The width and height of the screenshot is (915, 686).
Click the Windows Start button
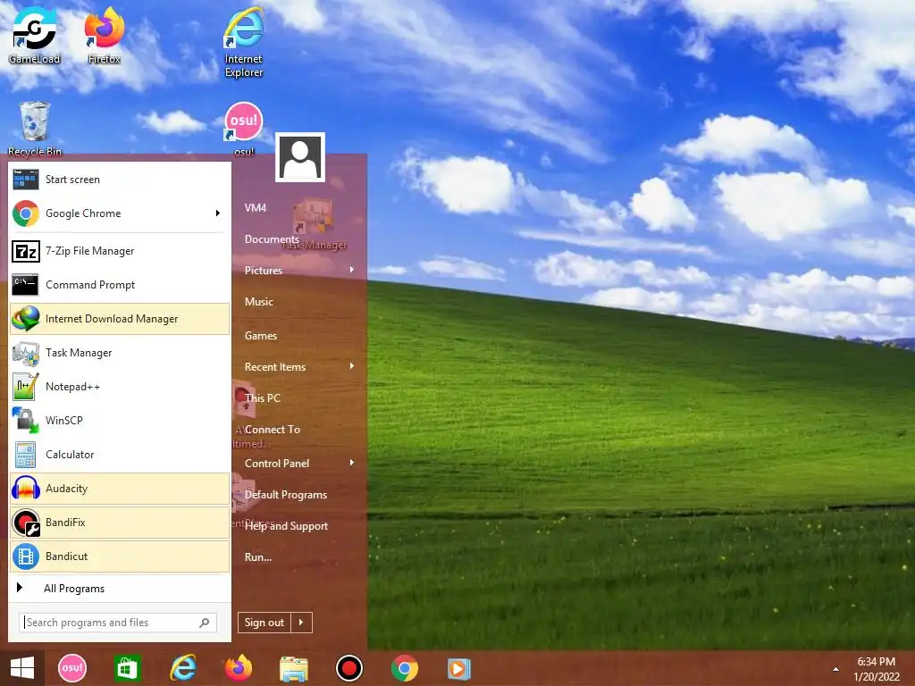(x=22, y=668)
